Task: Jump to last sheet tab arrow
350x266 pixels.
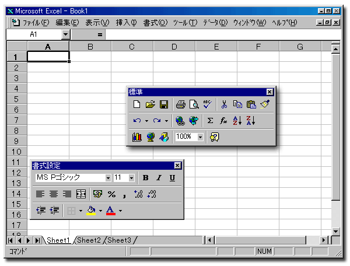Action: click(37, 240)
